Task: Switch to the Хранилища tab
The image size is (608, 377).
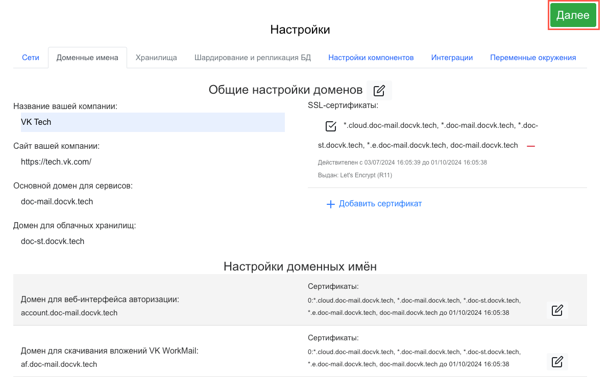Action: [156, 58]
